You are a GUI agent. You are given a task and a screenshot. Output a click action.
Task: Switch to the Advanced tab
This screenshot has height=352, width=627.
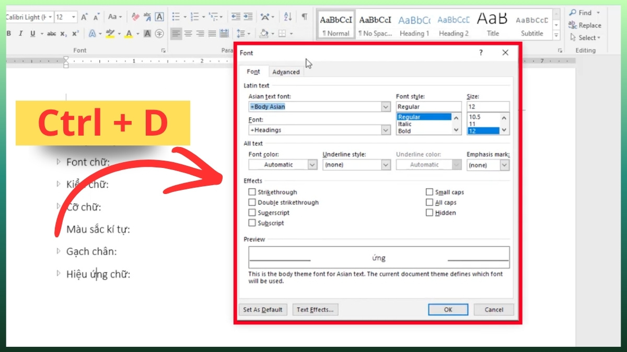(x=286, y=72)
